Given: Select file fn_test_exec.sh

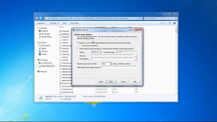Looking at the screenshot, I should pyautogui.click(x=67, y=89).
